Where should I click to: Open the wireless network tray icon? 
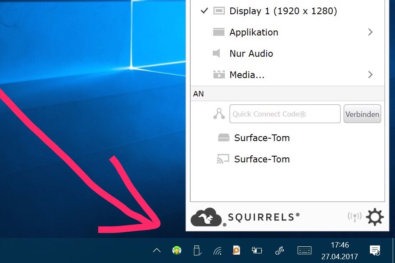[217, 250]
